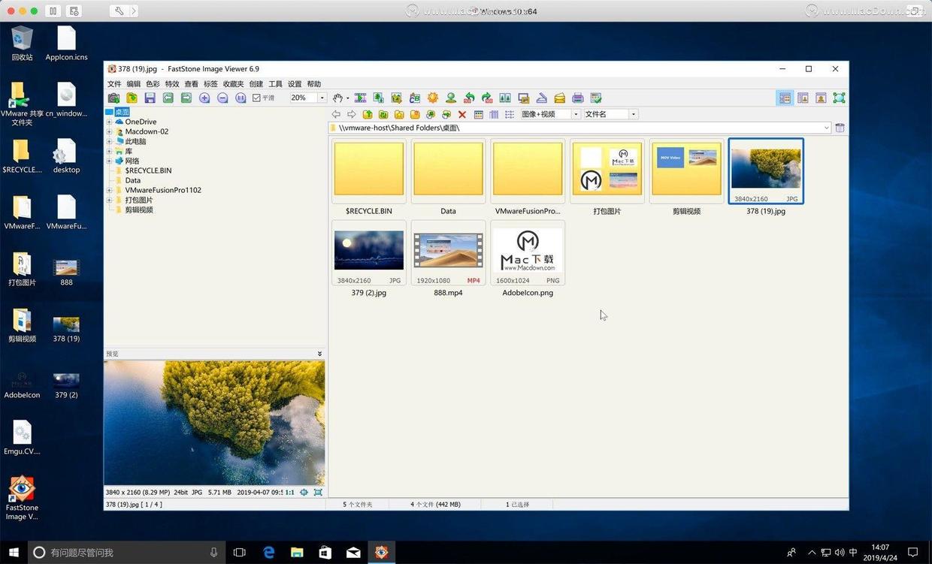The width and height of the screenshot is (932, 564).
Task: Click the rotate left green arrow icon
Action: [469, 98]
